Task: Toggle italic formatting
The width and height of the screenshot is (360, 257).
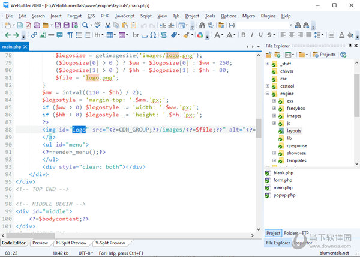Action: pos(252,35)
